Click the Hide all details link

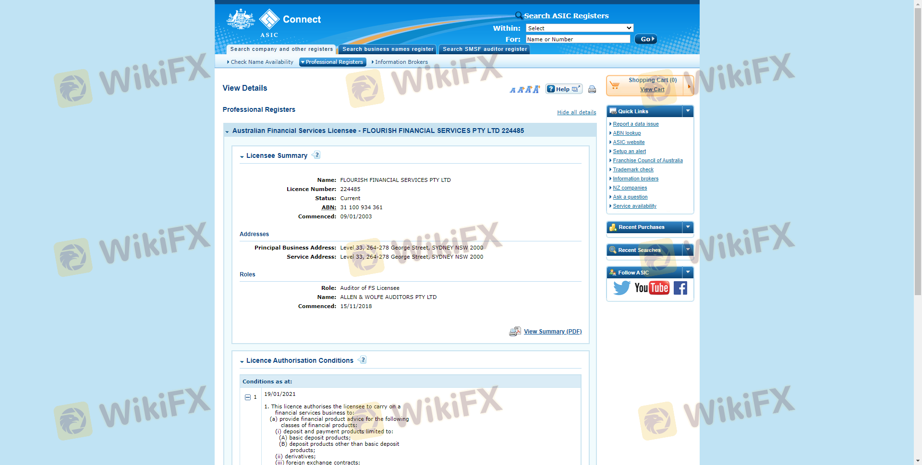click(x=577, y=112)
